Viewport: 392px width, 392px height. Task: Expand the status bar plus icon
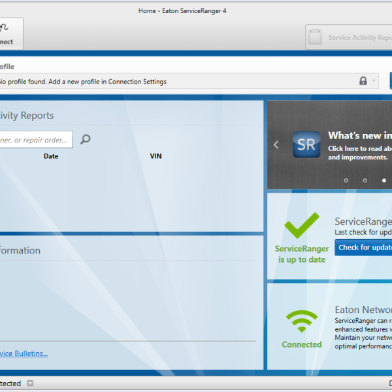tap(30, 384)
